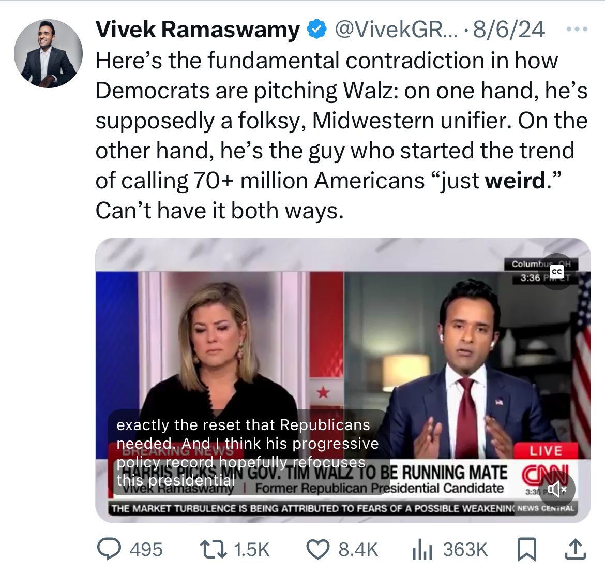This screenshot has height=573, width=605.
Task: Bookmark this post
Action: click(526, 549)
